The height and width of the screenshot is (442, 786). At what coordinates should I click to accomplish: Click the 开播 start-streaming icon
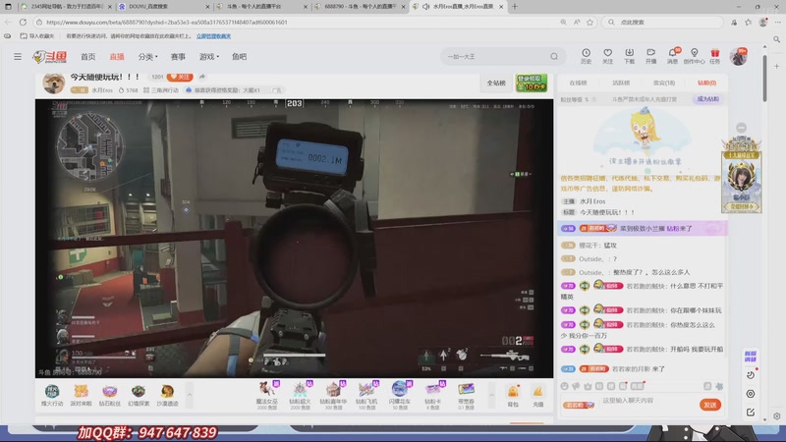click(650, 56)
